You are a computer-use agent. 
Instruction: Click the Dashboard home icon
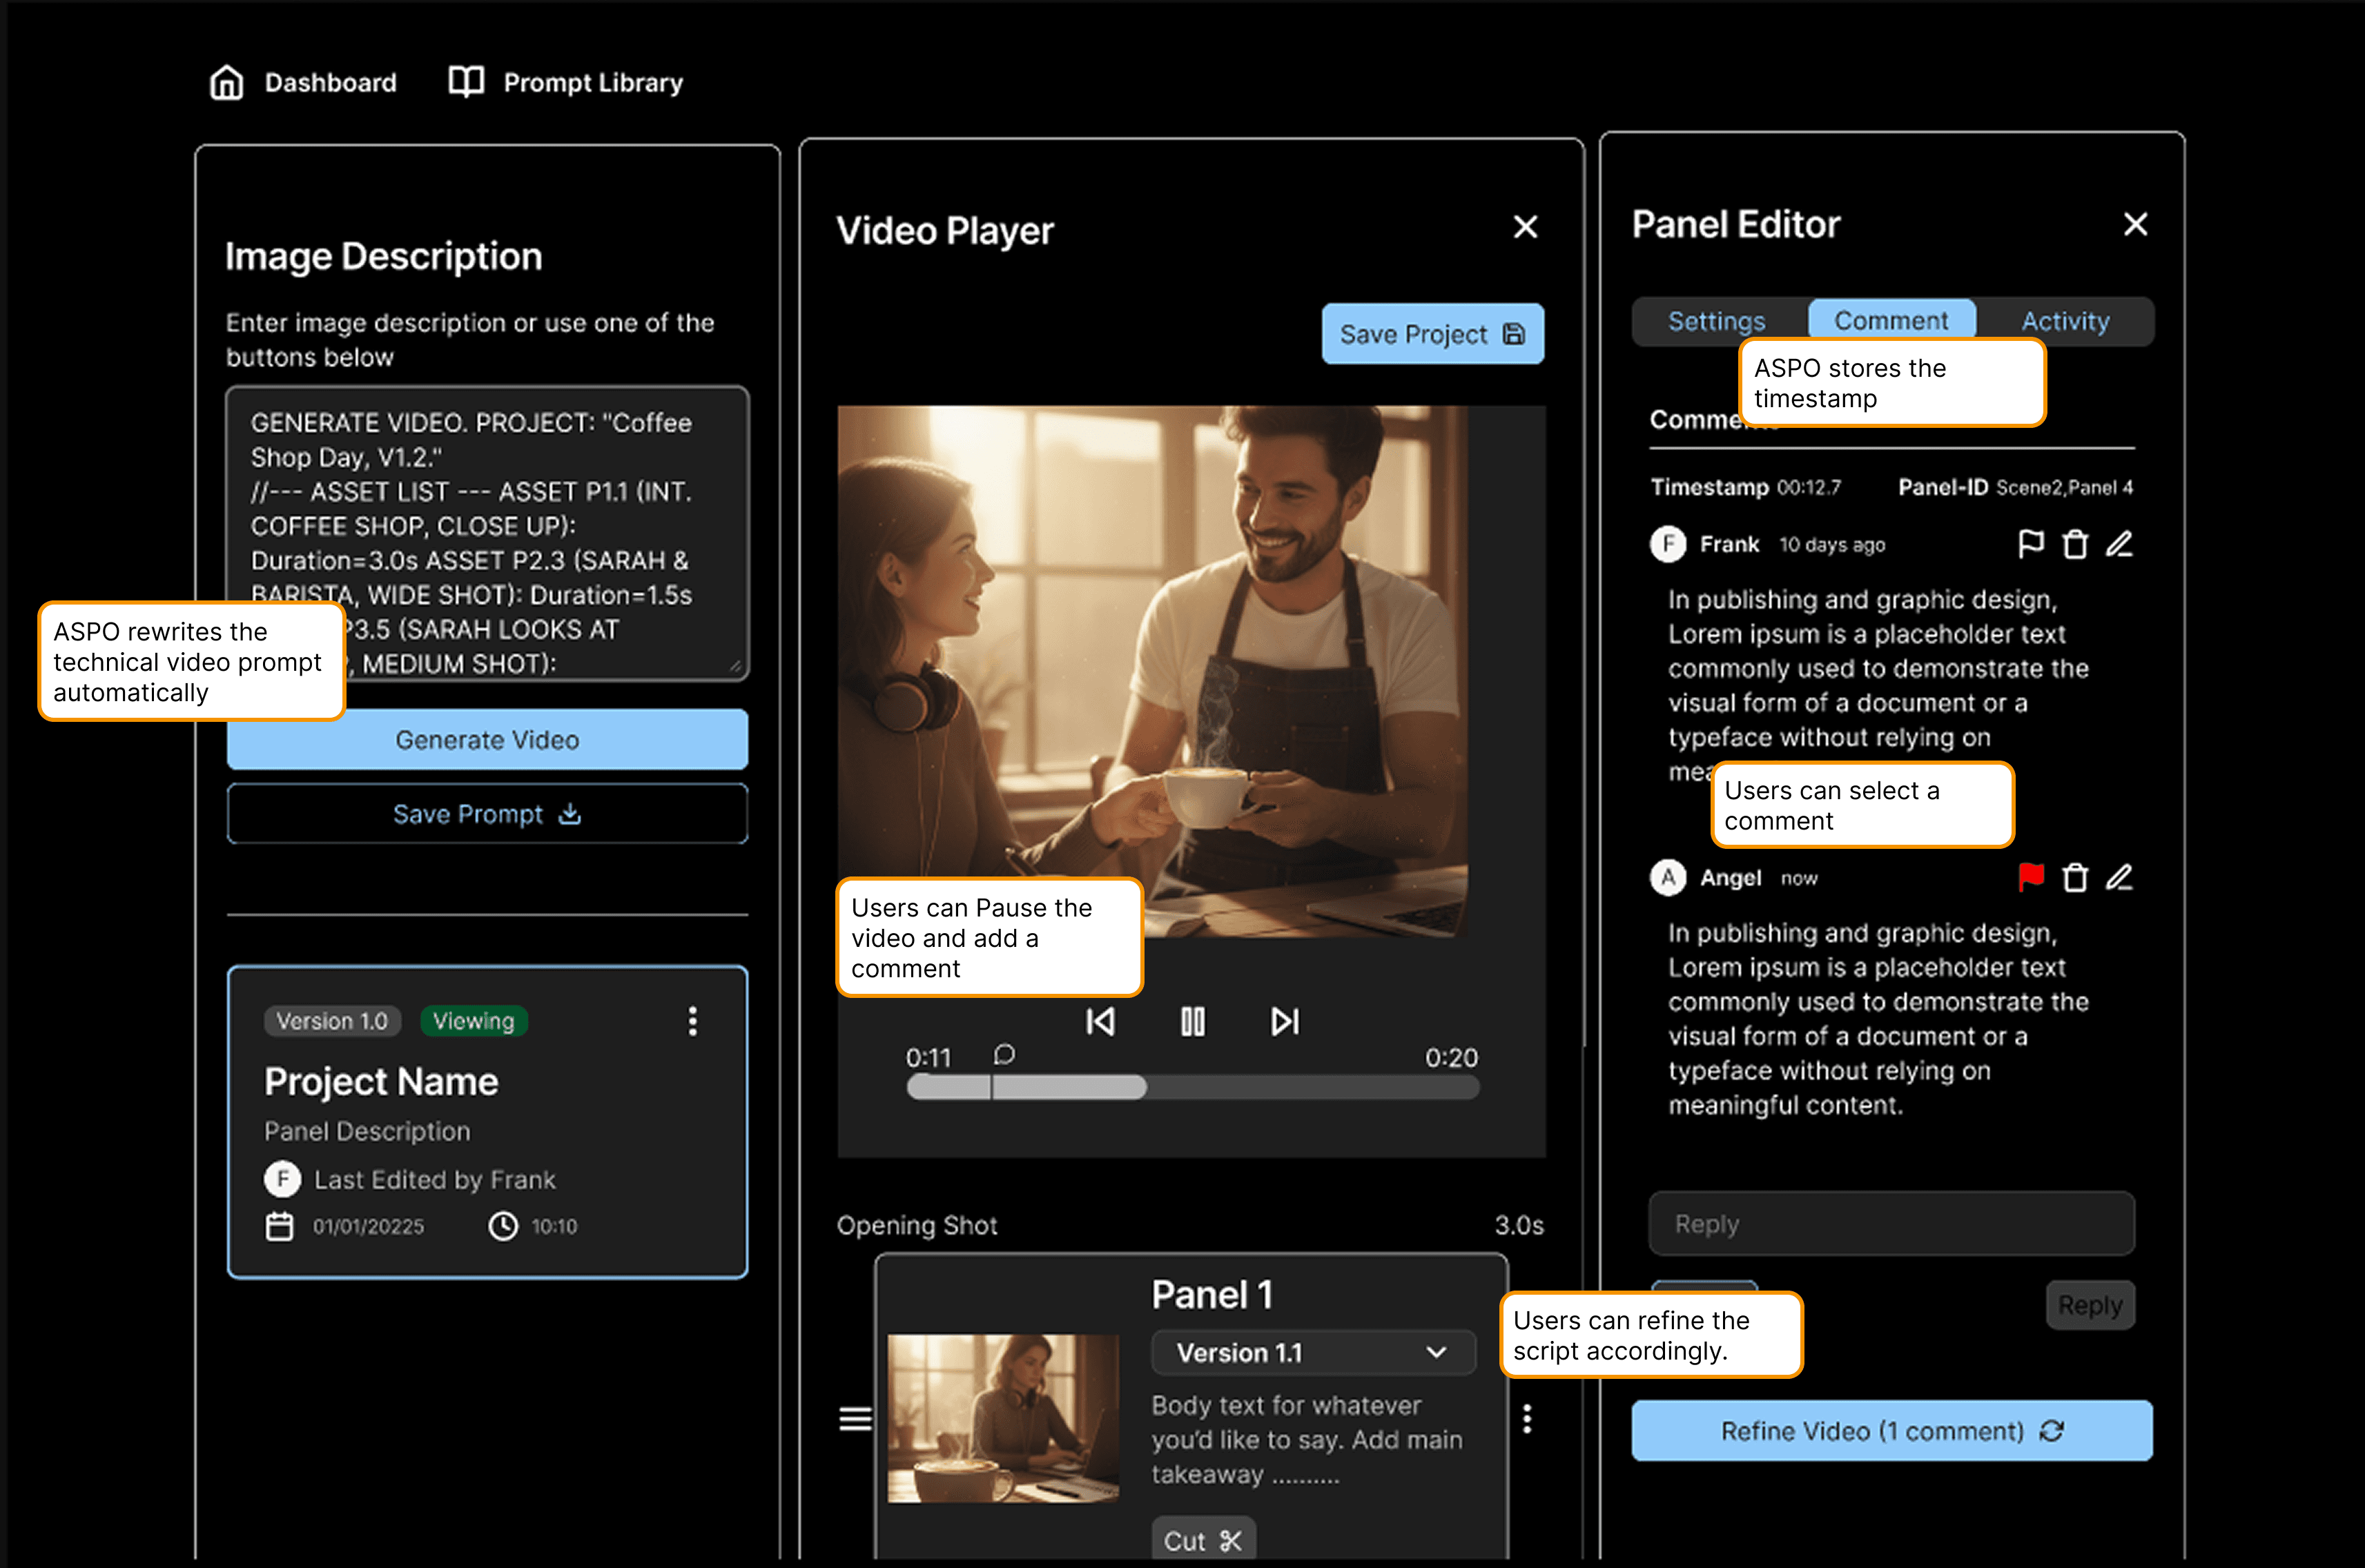(x=227, y=83)
